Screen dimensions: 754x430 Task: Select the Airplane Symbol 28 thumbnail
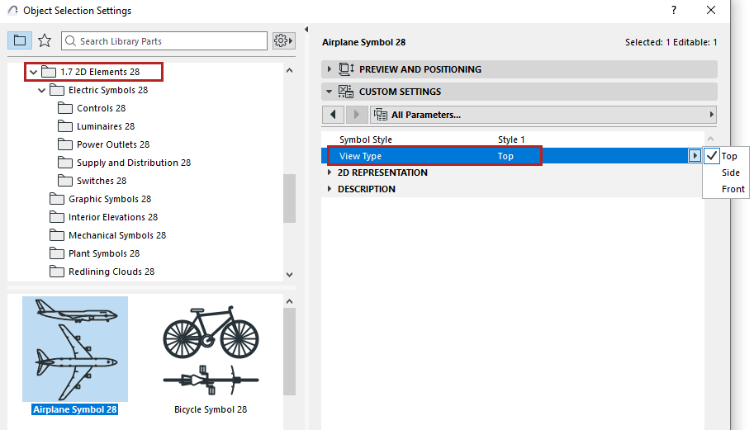[x=75, y=349]
